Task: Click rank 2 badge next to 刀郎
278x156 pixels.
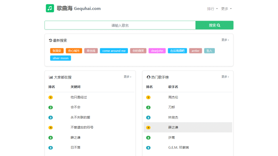Action: point(148,107)
